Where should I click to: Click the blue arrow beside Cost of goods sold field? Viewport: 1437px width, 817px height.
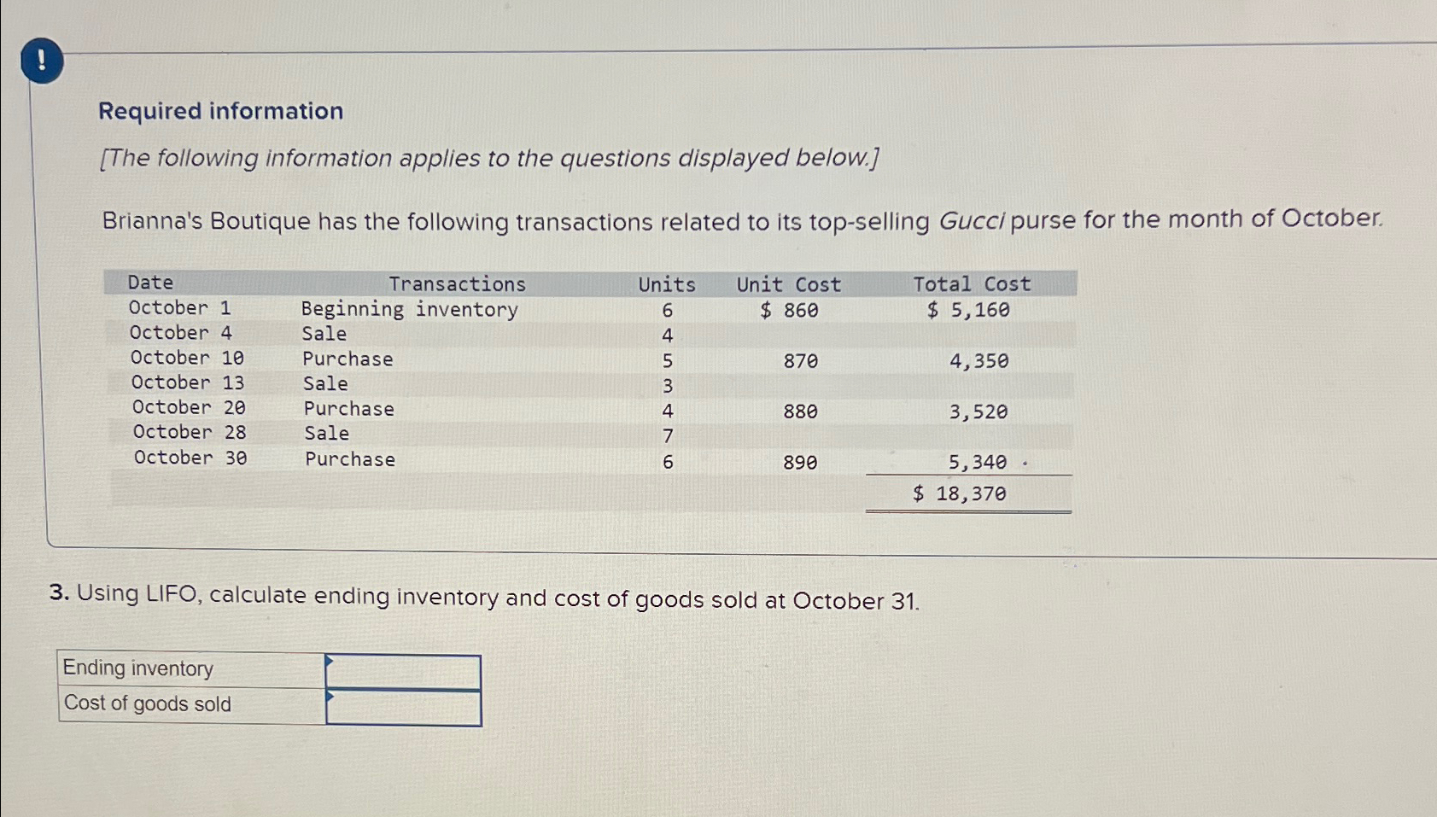click(329, 697)
